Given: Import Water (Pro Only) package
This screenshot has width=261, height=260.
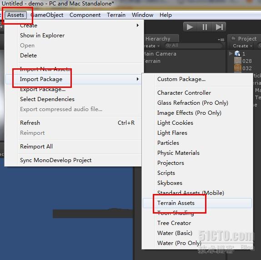Looking at the screenshot, I should point(197,243).
